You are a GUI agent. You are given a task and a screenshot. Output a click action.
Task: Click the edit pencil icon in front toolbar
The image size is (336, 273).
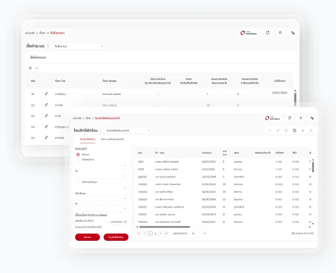pyautogui.click(x=278, y=130)
